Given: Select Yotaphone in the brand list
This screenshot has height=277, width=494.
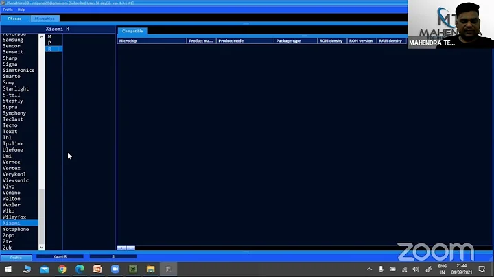Looking at the screenshot, I should pos(16,229).
